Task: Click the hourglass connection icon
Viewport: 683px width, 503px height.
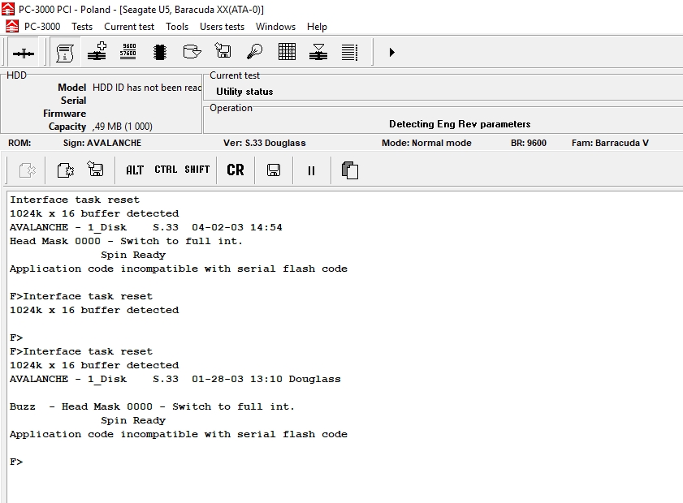Action: tap(318, 52)
